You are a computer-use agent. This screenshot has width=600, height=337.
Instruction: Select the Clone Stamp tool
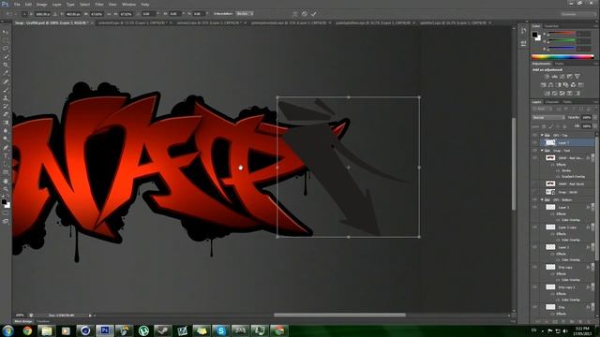(6, 97)
